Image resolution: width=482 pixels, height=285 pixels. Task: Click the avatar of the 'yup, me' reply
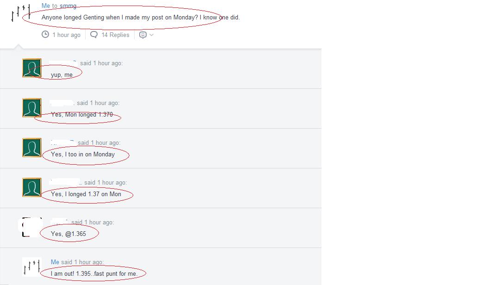tap(31, 68)
